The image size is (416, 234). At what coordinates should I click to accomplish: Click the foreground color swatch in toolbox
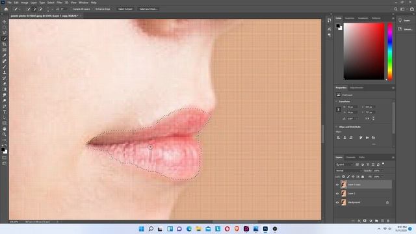(x=3, y=150)
